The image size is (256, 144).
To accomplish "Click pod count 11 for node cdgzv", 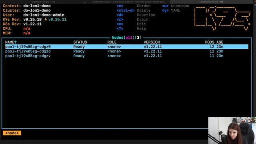I will point(212,56).
